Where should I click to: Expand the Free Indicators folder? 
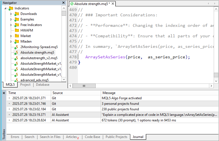11,25
